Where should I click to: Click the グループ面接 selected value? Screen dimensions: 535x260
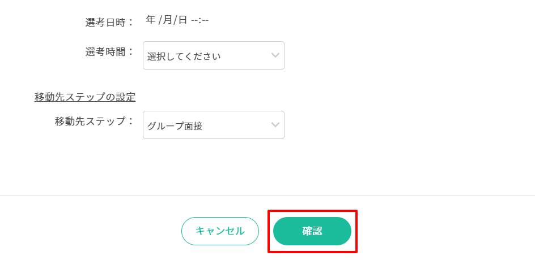click(175, 126)
